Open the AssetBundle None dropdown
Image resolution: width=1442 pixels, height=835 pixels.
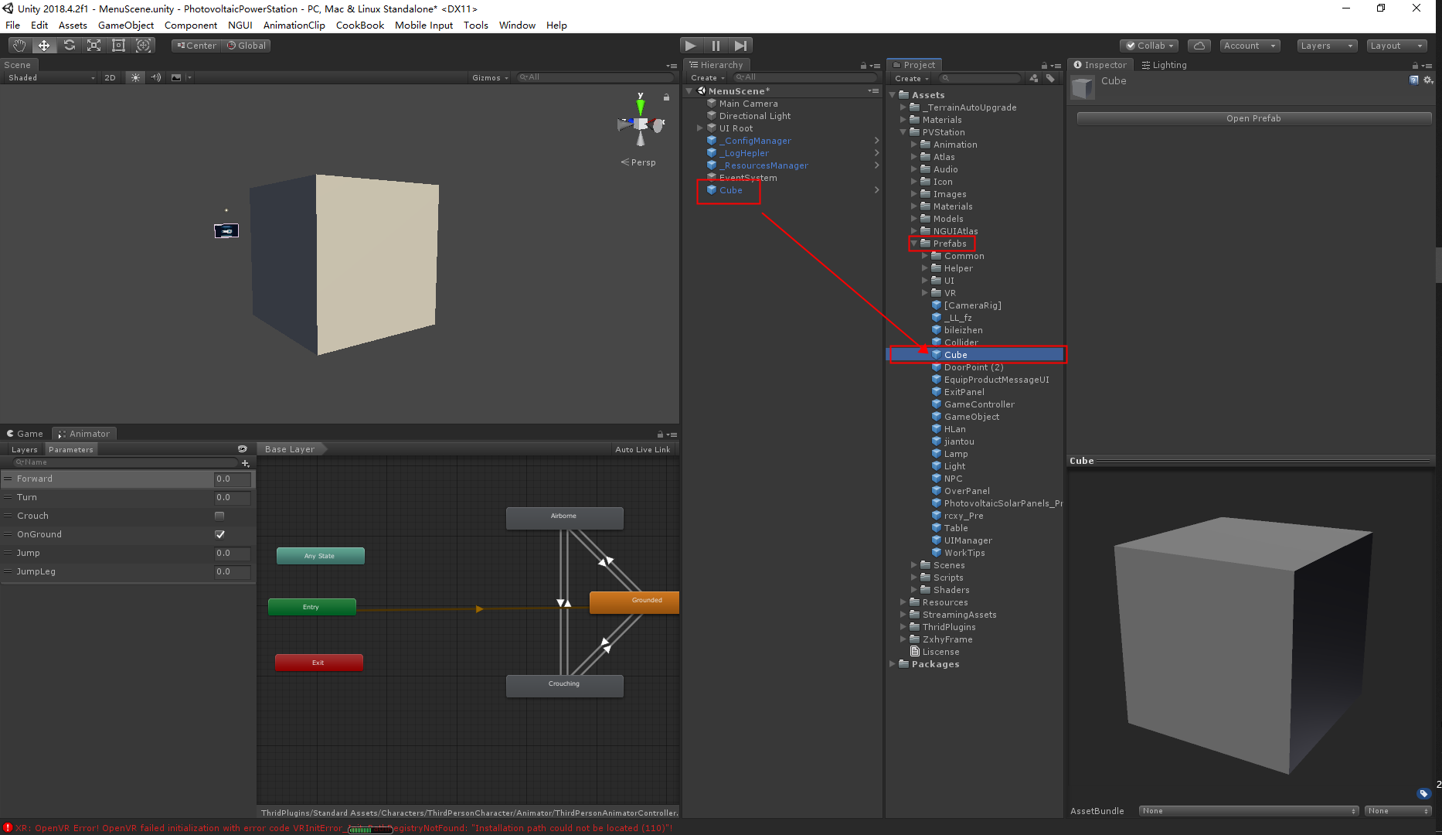pos(1248,811)
